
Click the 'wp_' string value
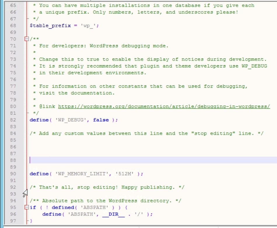tap(88, 26)
